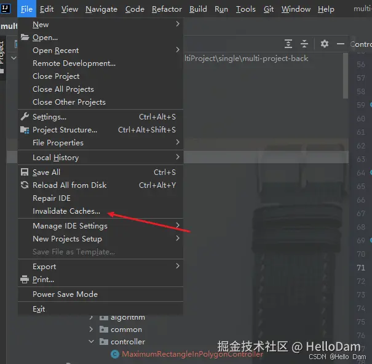The height and width of the screenshot is (364, 372).
Task: Open the Code menu
Action: pyautogui.click(x=135, y=9)
